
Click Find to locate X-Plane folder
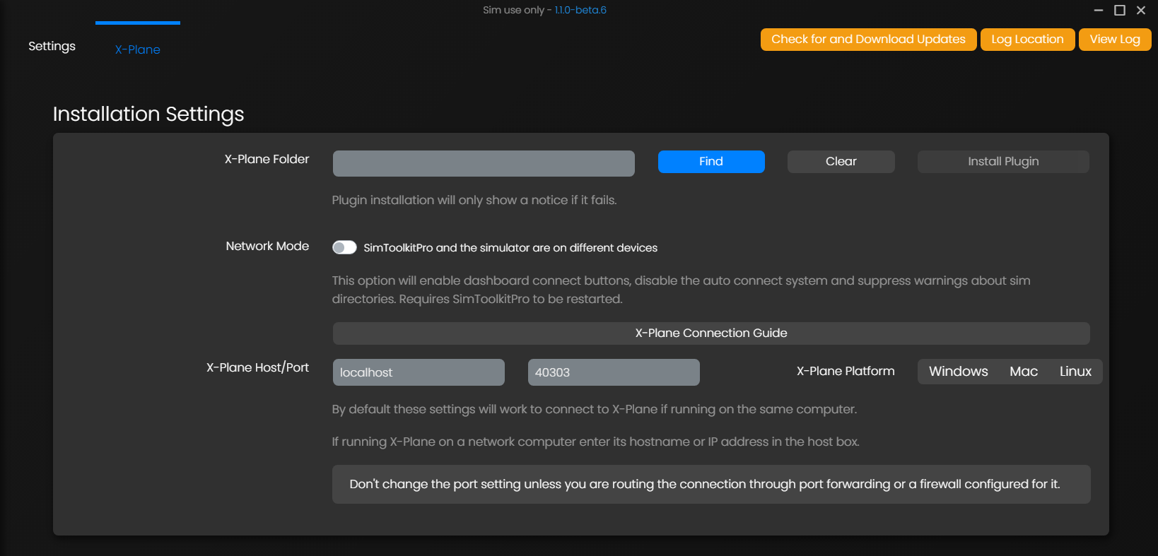pyautogui.click(x=710, y=162)
